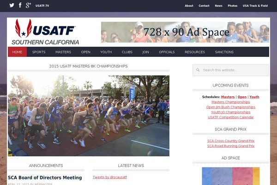Click the ANNOUNCEMENTS heading
The image size is (277, 185).
click(46, 166)
